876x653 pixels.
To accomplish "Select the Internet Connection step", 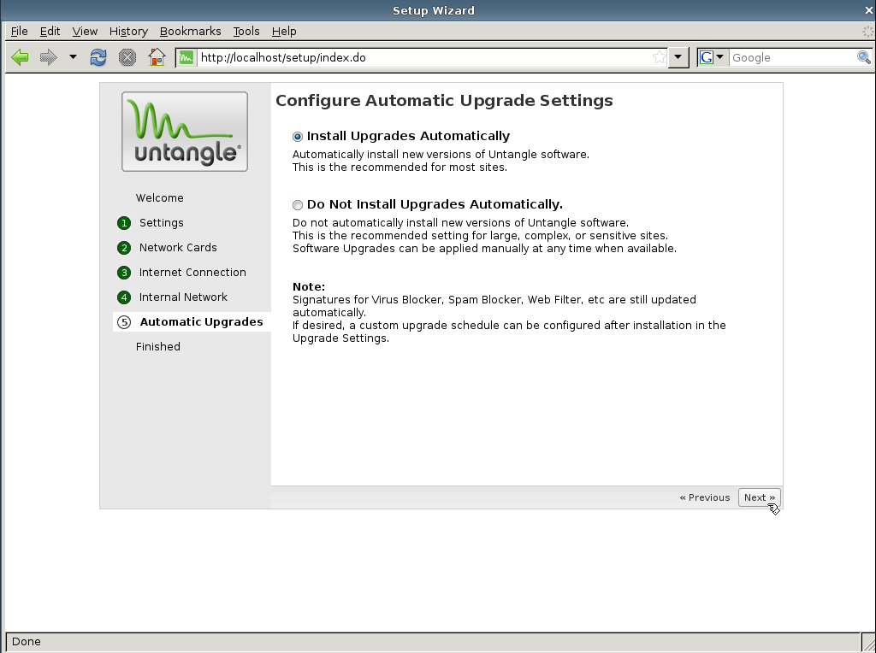I will click(192, 273).
